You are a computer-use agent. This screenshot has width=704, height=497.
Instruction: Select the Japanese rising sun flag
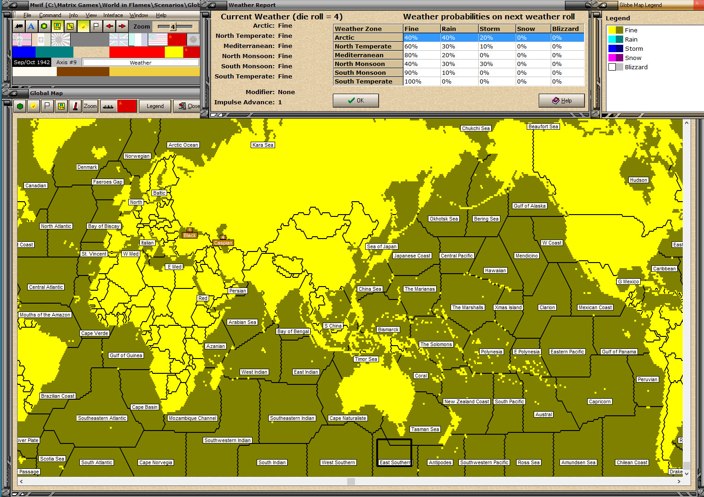(x=60, y=40)
